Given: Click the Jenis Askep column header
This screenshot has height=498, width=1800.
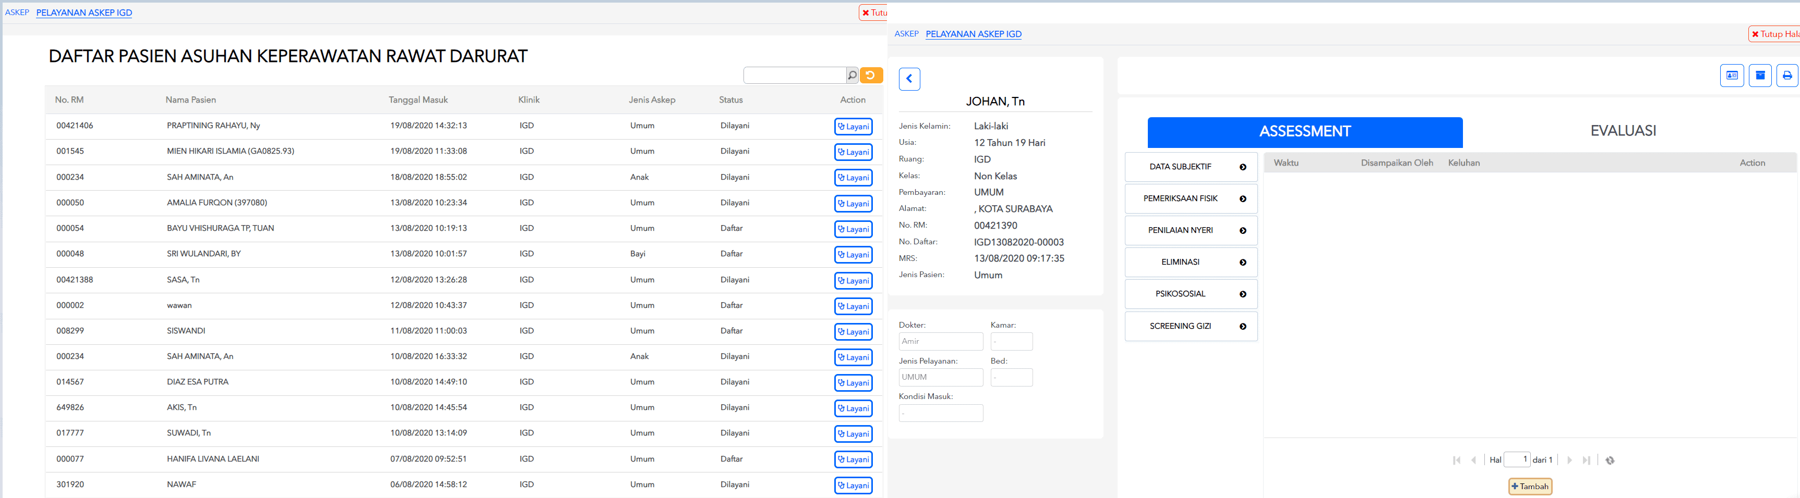Looking at the screenshot, I should 652,99.
